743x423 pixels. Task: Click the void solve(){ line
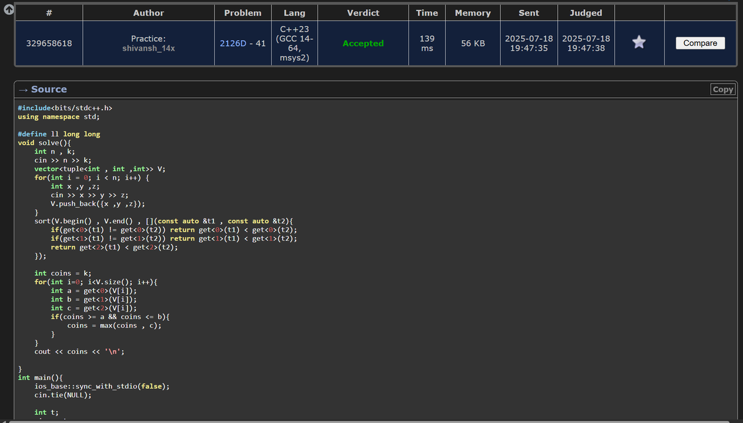pos(45,142)
